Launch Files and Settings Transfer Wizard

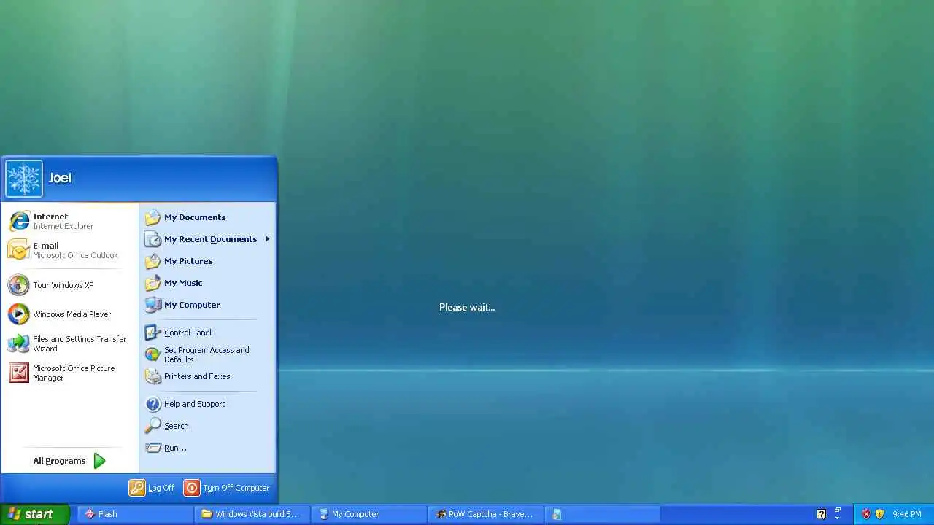[70, 343]
